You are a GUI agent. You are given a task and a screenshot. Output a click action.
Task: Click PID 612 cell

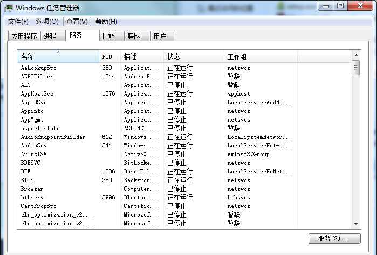[107, 137]
